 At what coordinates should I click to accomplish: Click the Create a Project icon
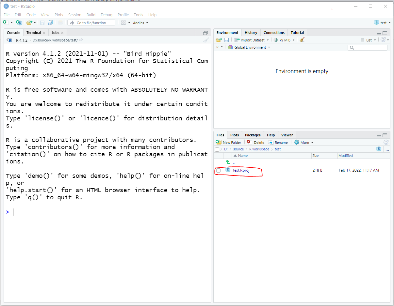tap(19, 23)
